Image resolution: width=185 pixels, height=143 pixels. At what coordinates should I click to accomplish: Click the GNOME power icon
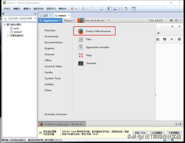[x=176, y=21]
